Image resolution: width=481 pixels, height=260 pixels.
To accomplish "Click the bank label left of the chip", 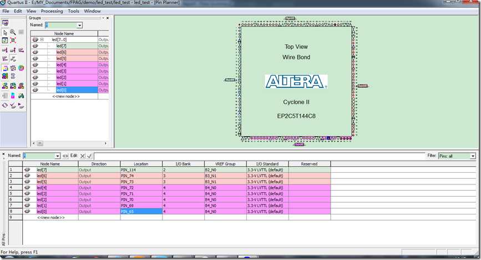I will pyautogui.click(x=230, y=80).
